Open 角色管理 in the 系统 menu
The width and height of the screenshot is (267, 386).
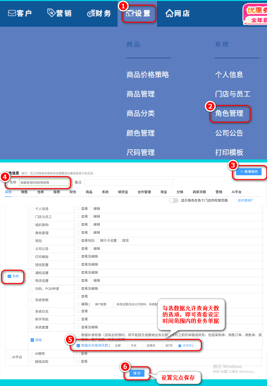point(229,114)
